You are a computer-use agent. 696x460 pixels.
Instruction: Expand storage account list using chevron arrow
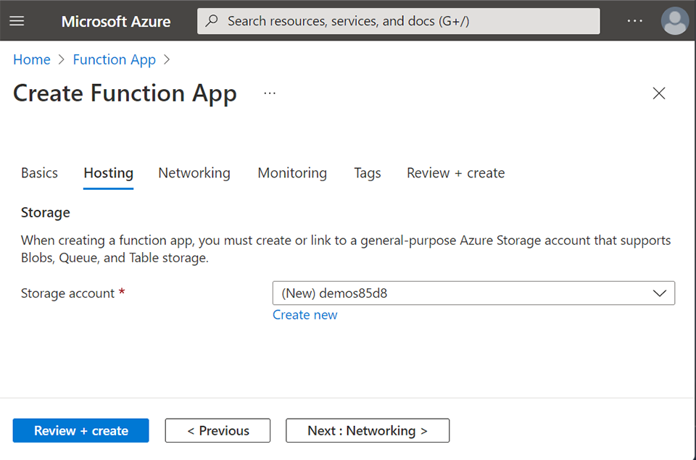tap(659, 293)
